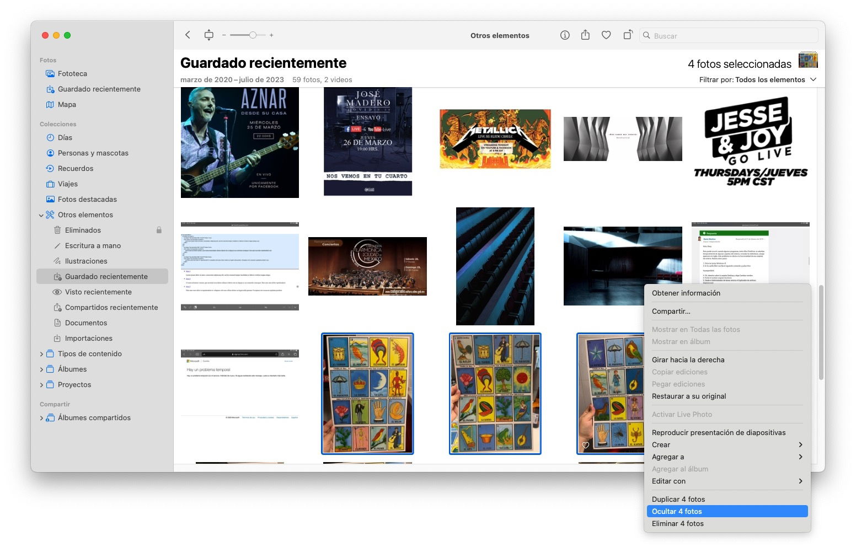Open Compartidos recientemente item
856x547 pixels.
[111, 307]
